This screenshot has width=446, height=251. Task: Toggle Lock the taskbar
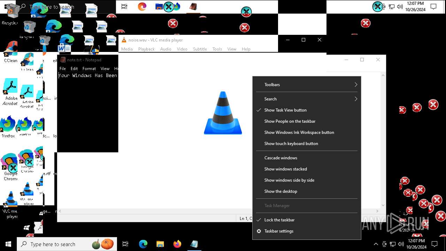point(307,220)
